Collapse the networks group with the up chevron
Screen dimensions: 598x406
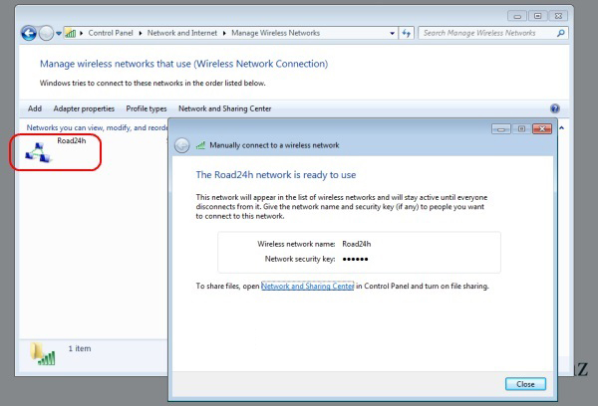pyautogui.click(x=561, y=128)
